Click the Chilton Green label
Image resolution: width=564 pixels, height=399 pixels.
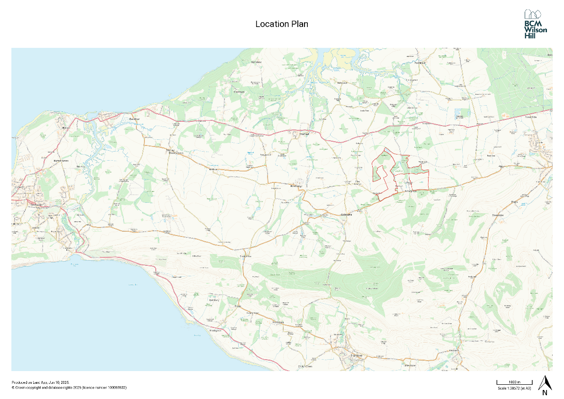(305, 366)
